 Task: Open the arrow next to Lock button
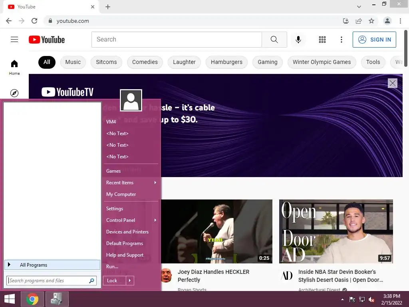pyautogui.click(x=130, y=280)
